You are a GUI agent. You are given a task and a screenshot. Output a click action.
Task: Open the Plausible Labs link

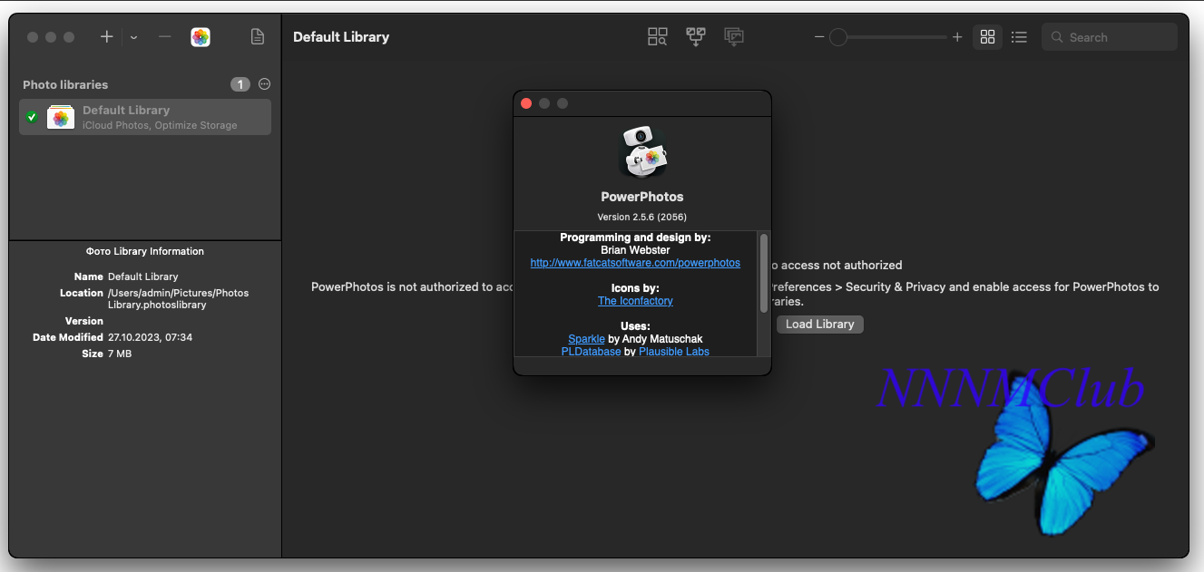click(674, 352)
